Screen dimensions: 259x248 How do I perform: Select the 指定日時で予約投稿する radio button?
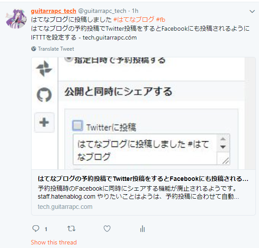(68, 59)
